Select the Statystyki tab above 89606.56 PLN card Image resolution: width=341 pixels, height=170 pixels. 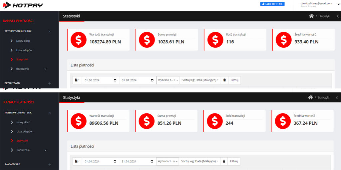[71, 97]
